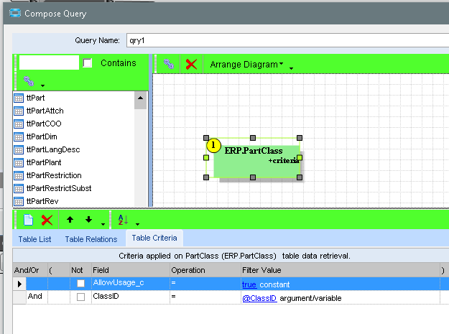Switch to the Table Relations tab
This screenshot has height=334, width=449.
tap(91, 239)
